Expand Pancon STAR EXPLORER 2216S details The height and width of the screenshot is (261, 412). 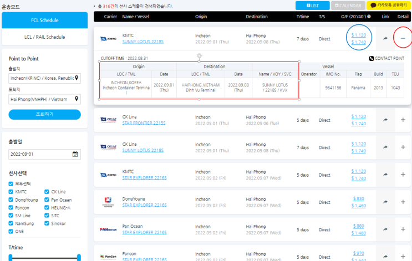pyautogui.click(x=403, y=256)
